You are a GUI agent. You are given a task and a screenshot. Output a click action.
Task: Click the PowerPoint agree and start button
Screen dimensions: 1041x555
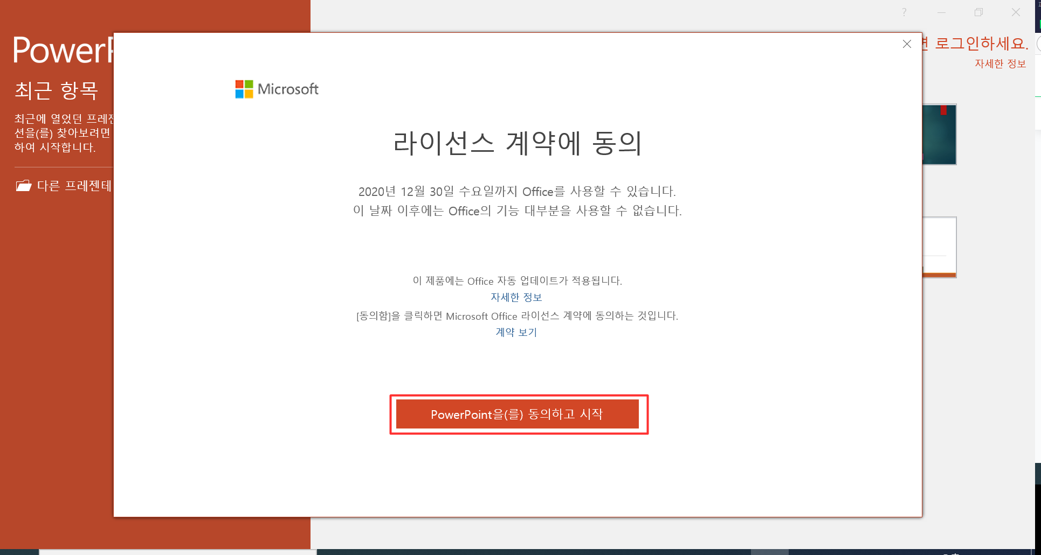518,414
